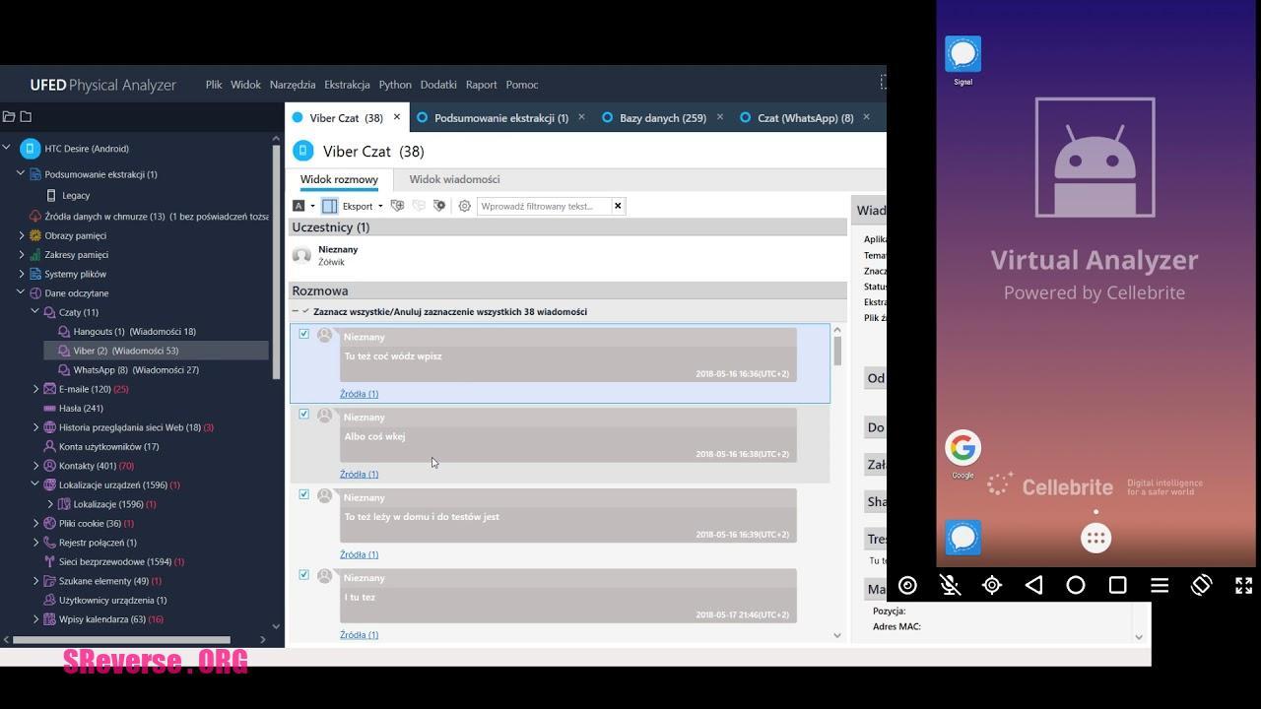Select Hangouts (1) chat in tree

pyautogui.click(x=134, y=332)
